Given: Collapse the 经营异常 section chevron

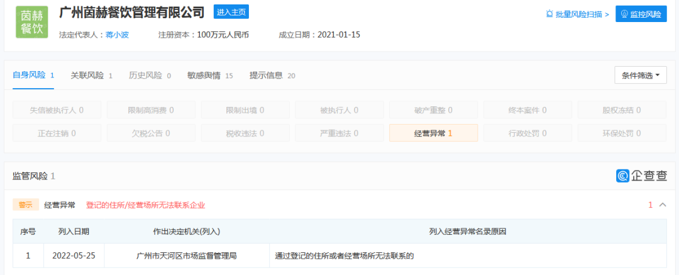Looking at the screenshot, I should (x=663, y=205).
